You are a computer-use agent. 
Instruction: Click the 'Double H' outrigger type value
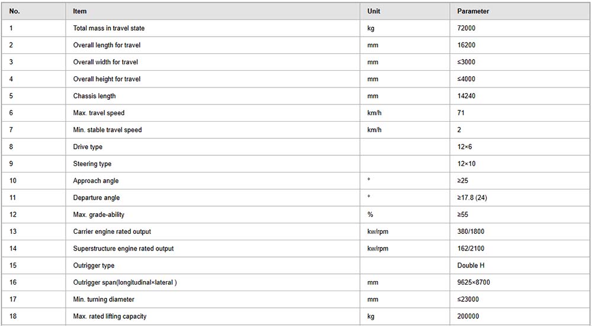coord(471,265)
